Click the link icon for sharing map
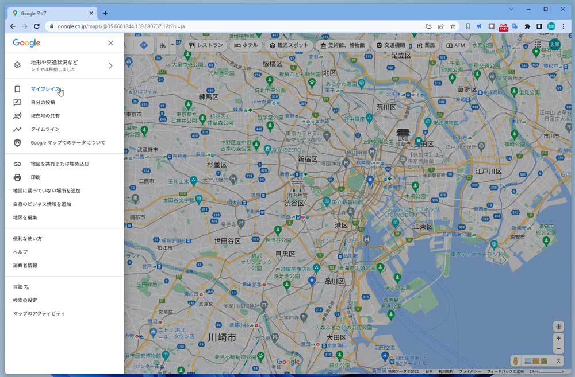Screen dimensions: 575x377 pyautogui.click(x=17, y=164)
